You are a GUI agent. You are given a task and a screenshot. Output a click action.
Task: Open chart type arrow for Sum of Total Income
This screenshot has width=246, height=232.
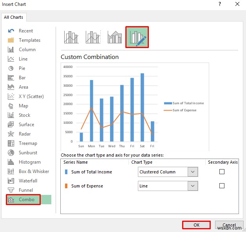point(193,172)
